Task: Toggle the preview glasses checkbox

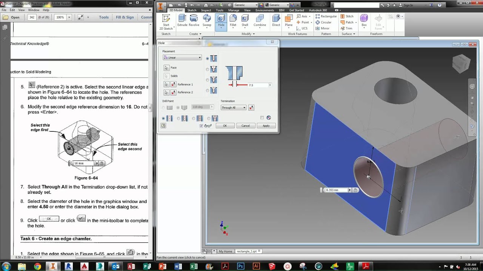Action: 202,126
